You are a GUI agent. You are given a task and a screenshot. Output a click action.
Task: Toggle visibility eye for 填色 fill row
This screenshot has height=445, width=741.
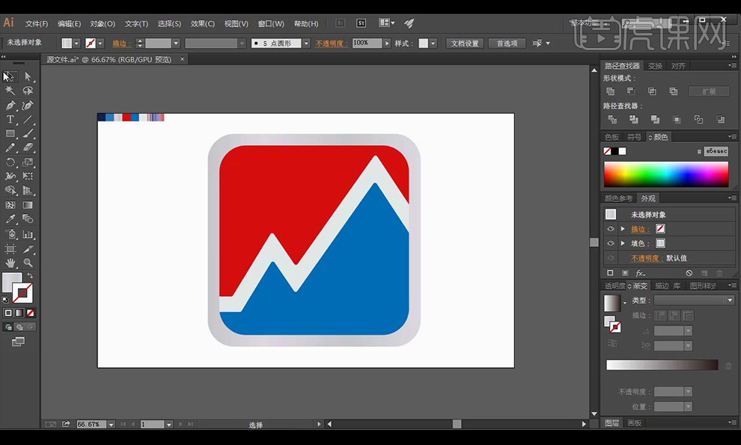[x=611, y=243]
